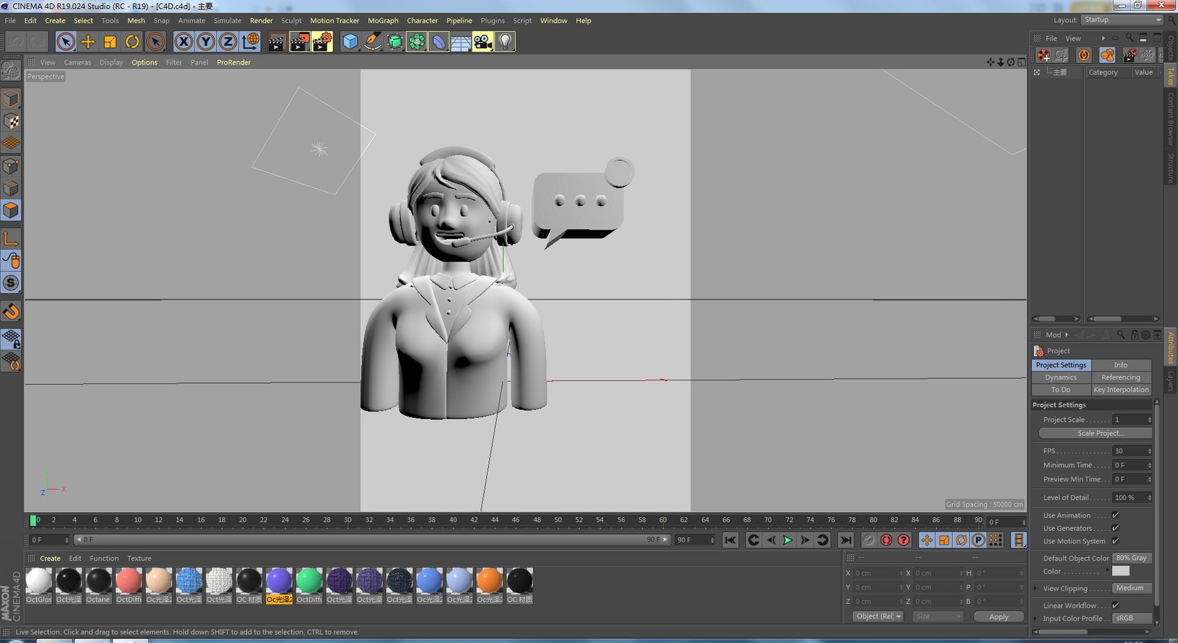
Task: Open the Object (Rel) coordinate dropdown
Action: click(878, 617)
